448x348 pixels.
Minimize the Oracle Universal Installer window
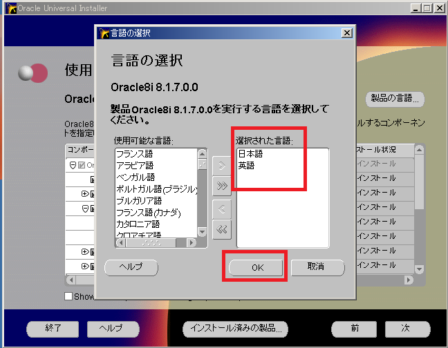(x=416, y=8)
